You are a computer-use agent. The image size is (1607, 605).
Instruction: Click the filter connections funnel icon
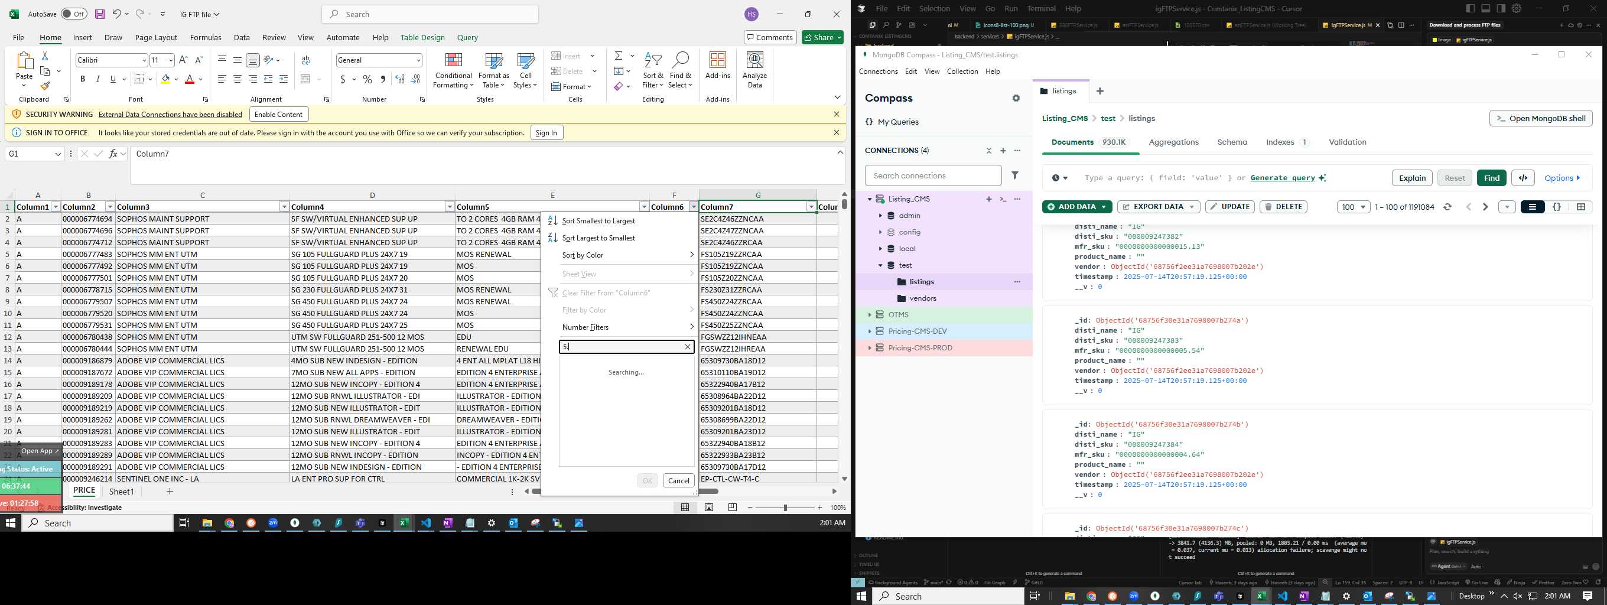coord(1015,176)
